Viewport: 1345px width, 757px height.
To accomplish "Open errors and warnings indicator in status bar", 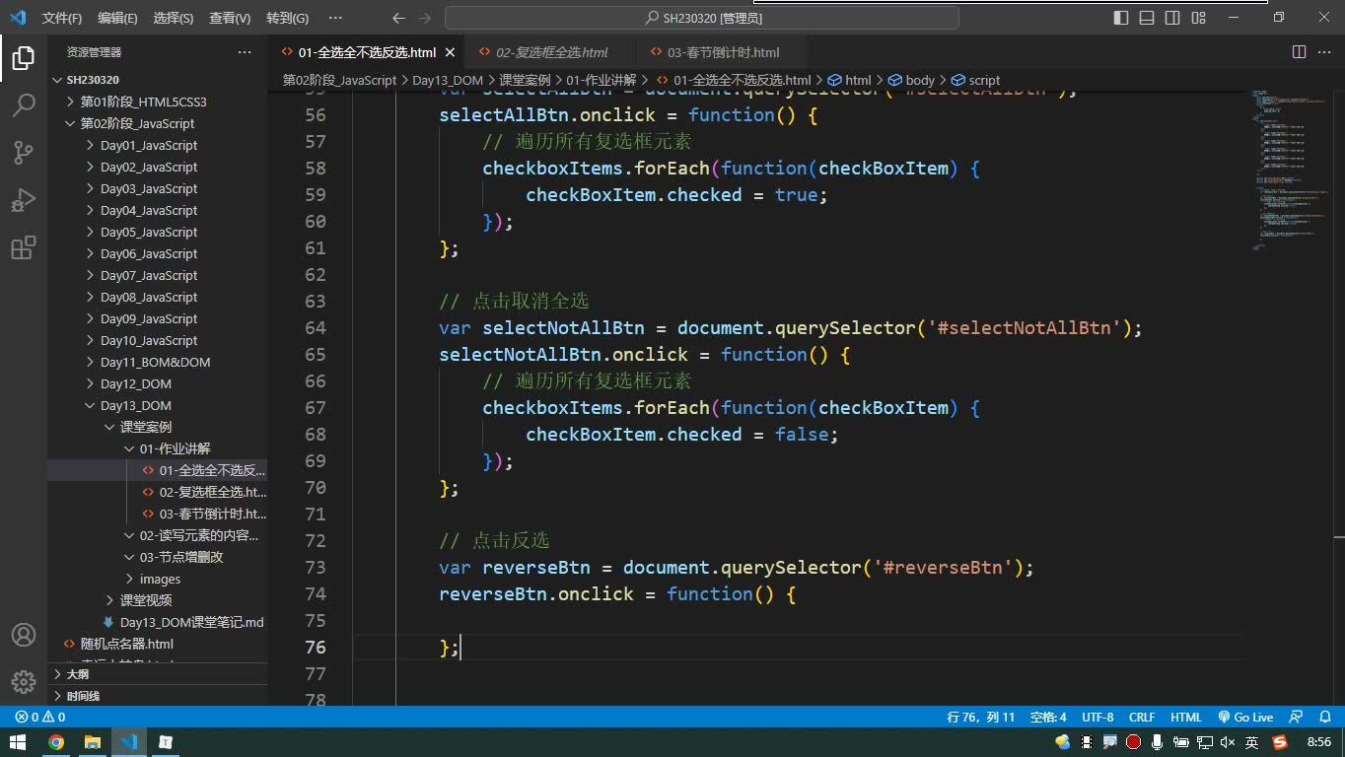I will (x=39, y=717).
